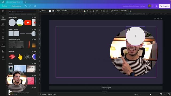Add the yellow pointing hand sticker

20,57
